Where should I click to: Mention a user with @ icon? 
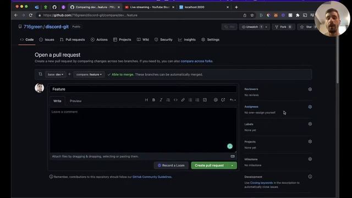[x=216, y=100]
